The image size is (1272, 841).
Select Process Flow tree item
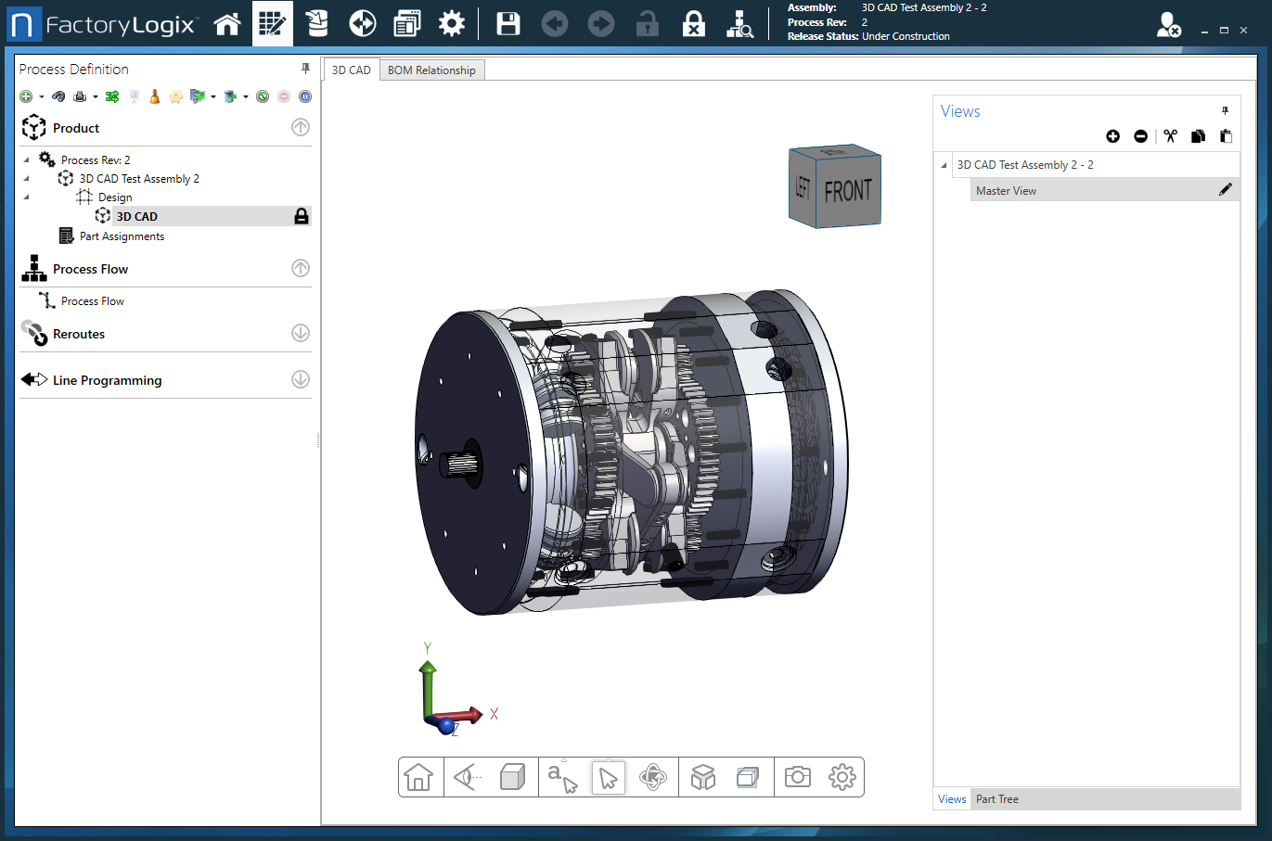point(92,301)
